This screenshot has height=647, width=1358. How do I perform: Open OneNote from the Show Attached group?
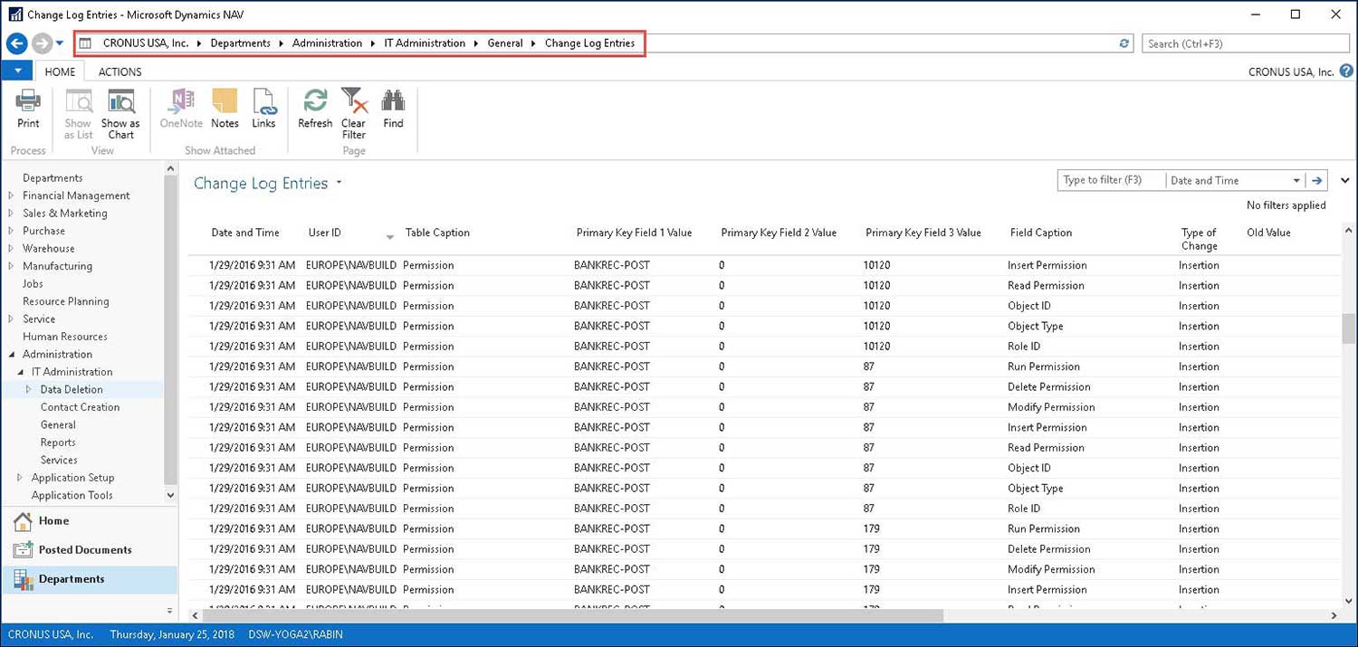(180, 109)
